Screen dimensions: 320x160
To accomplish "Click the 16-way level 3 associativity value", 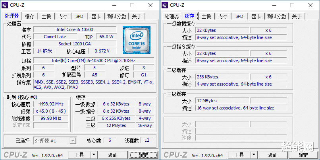I will coord(145,125).
